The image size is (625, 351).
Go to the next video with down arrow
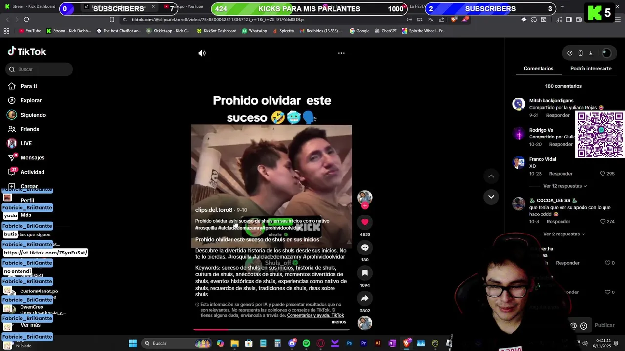[x=491, y=197]
